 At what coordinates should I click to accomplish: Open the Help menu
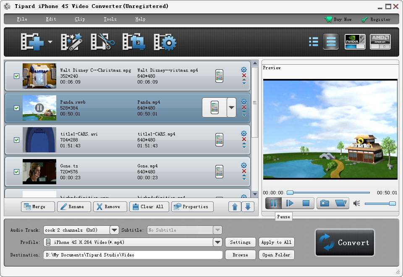click(140, 19)
